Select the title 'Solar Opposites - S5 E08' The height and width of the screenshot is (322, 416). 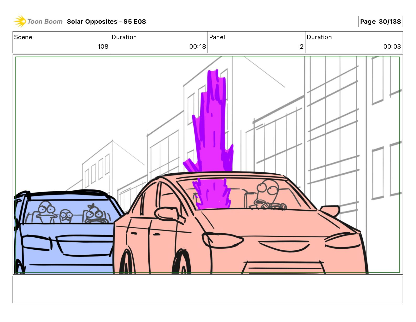pyautogui.click(x=106, y=22)
